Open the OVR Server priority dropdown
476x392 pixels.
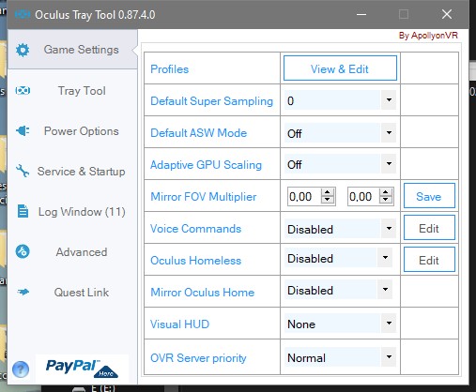click(x=389, y=356)
